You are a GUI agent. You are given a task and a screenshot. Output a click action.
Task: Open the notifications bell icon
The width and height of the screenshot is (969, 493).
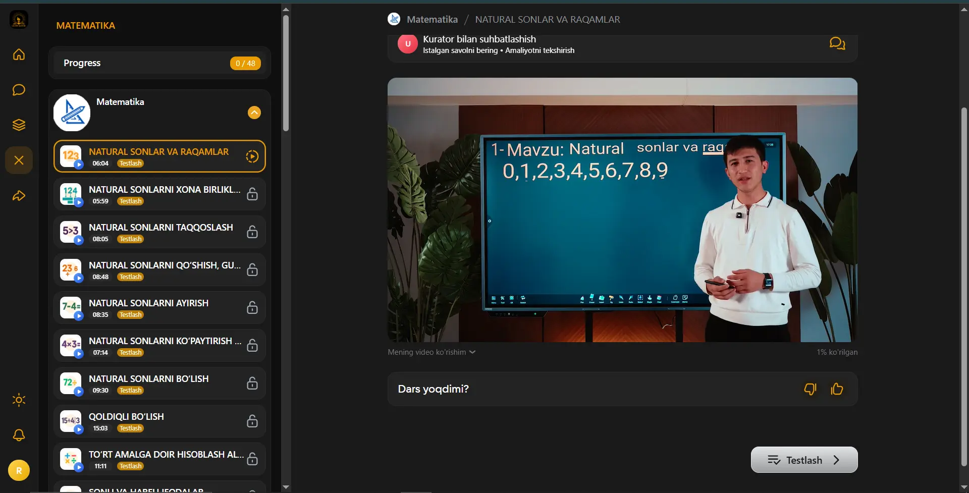(19, 435)
